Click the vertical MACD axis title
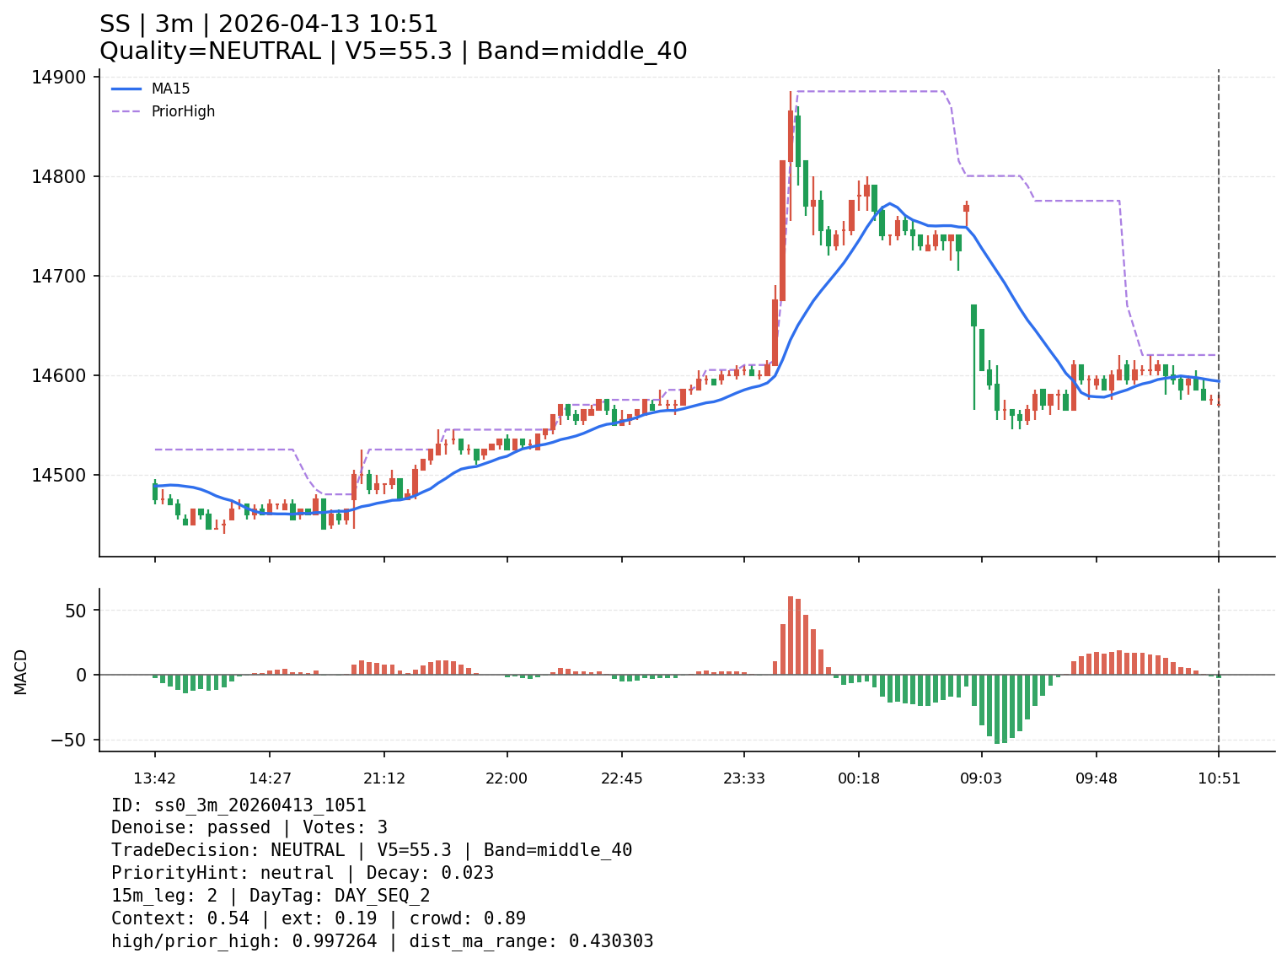 coord(21,671)
